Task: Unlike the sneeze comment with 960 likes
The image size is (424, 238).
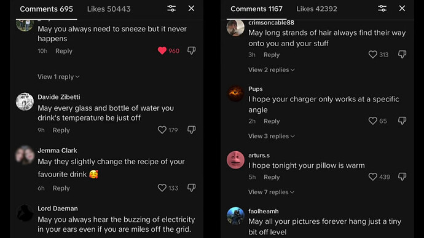Action: pyautogui.click(x=162, y=50)
